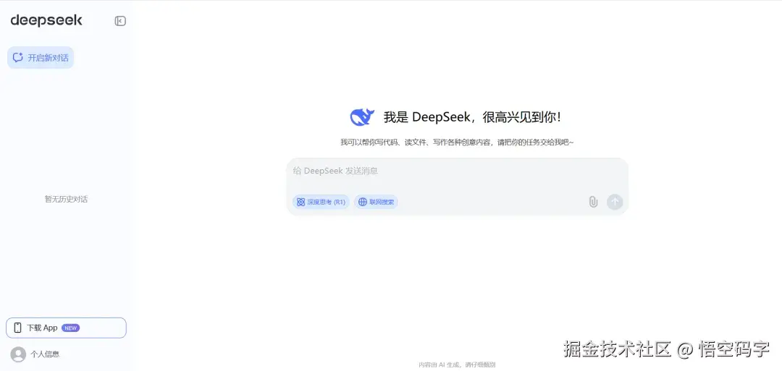Click the deepseek logo in sidebar
The height and width of the screenshot is (371, 782).
click(x=46, y=20)
